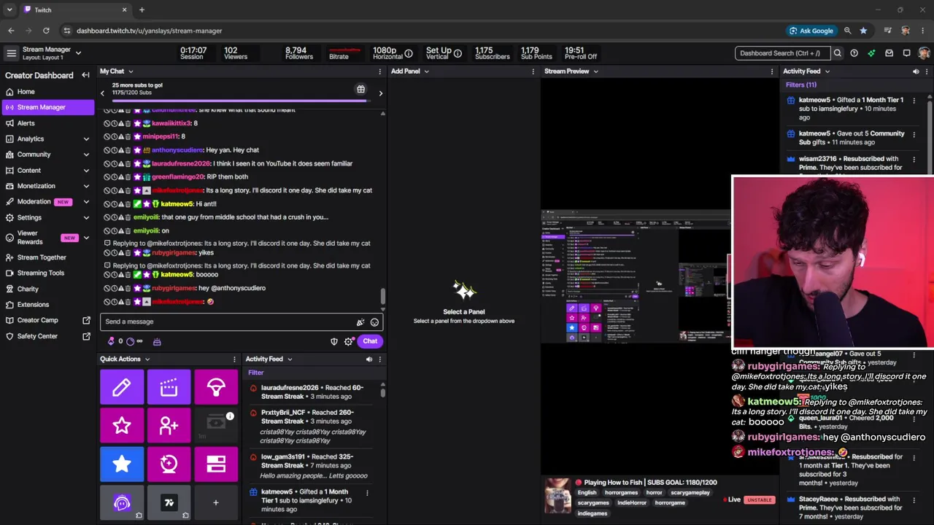934x525 pixels.
Task: Open the 7TV extension quick action
Action: (x=169, y=502)
